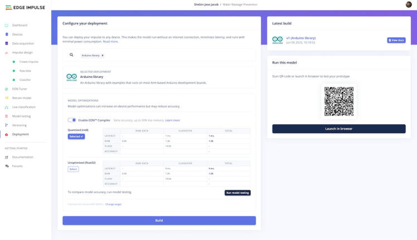Screen dimensions: 417x240
Task: Click the green dot beside Raw data
Action: pos(14,71)
